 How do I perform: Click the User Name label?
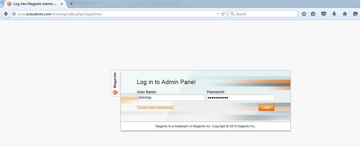tap(147, 92)
